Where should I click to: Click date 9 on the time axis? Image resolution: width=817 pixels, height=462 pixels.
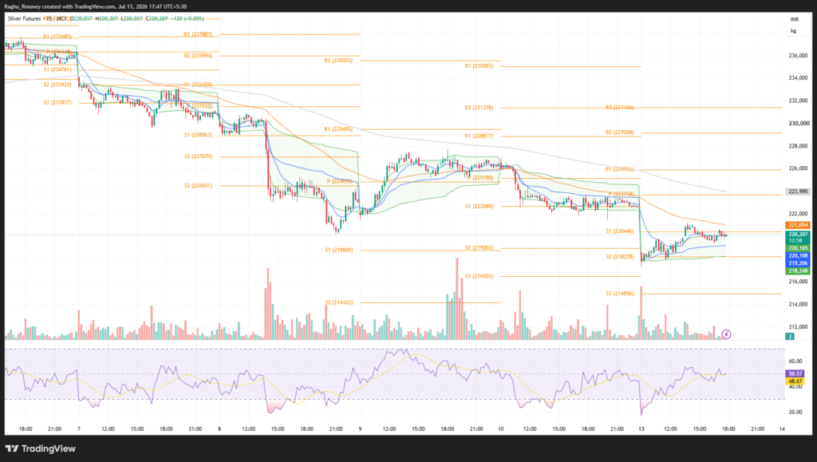pos(360,429)
